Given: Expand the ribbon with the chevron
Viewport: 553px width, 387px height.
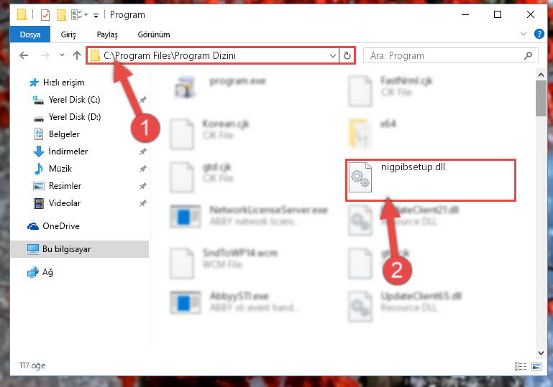Looking at the screenshot, I should tap(524, 34).
